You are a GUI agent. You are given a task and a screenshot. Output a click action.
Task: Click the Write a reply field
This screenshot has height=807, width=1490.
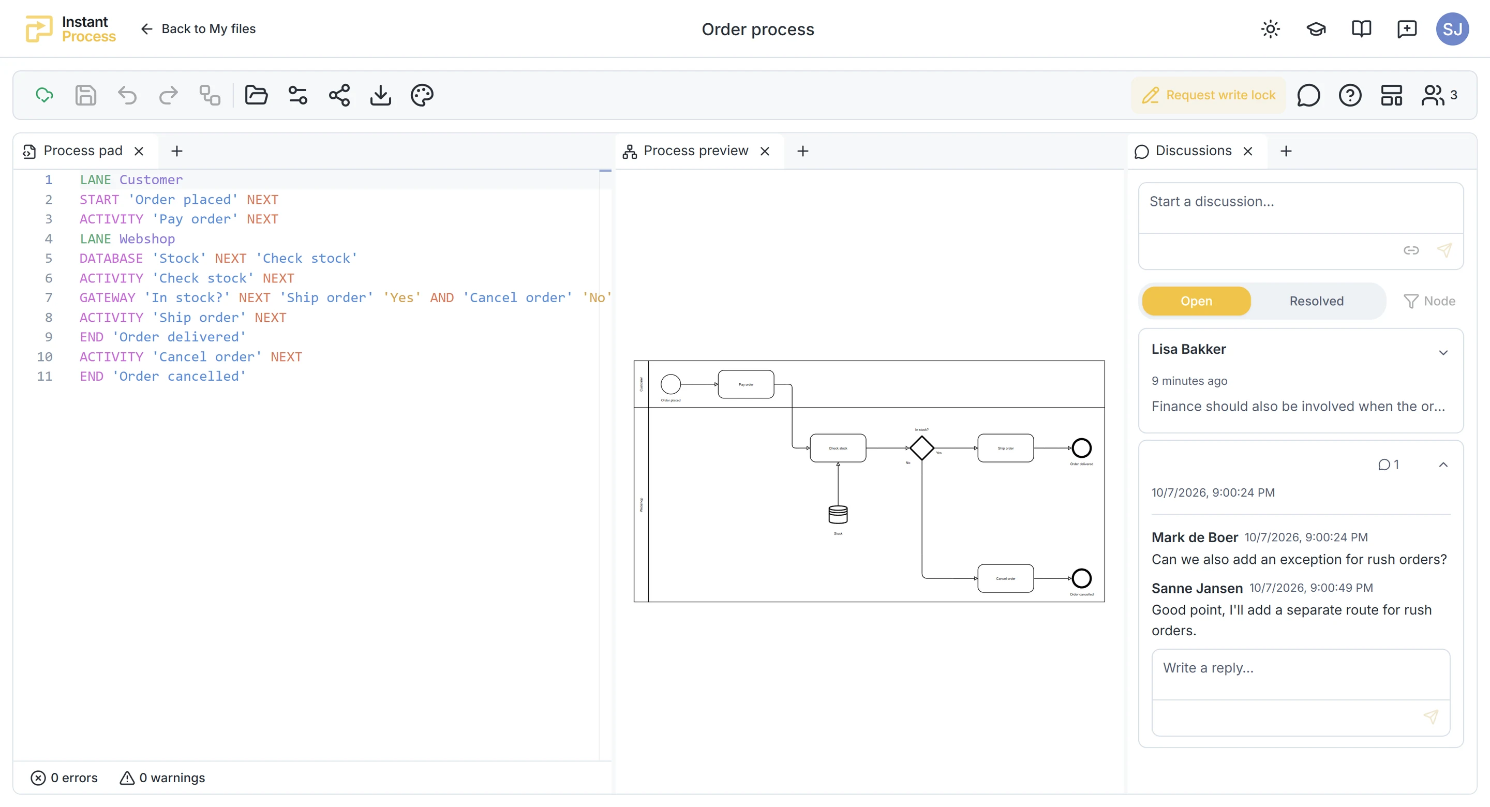(x=1300, y=675)
